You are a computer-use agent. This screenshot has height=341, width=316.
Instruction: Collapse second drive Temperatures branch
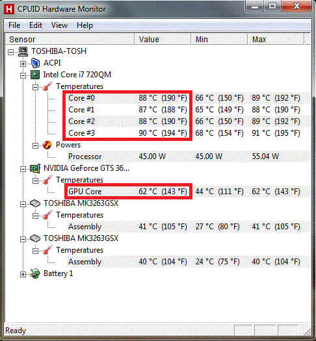[x=35, y=251]
